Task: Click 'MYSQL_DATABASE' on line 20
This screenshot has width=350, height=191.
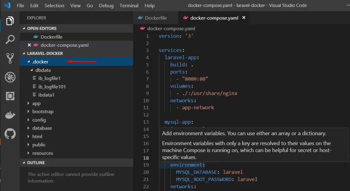Action: click(196, 172)
